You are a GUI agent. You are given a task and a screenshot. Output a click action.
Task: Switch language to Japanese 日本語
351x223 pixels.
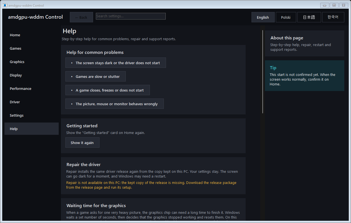[309, 17]
